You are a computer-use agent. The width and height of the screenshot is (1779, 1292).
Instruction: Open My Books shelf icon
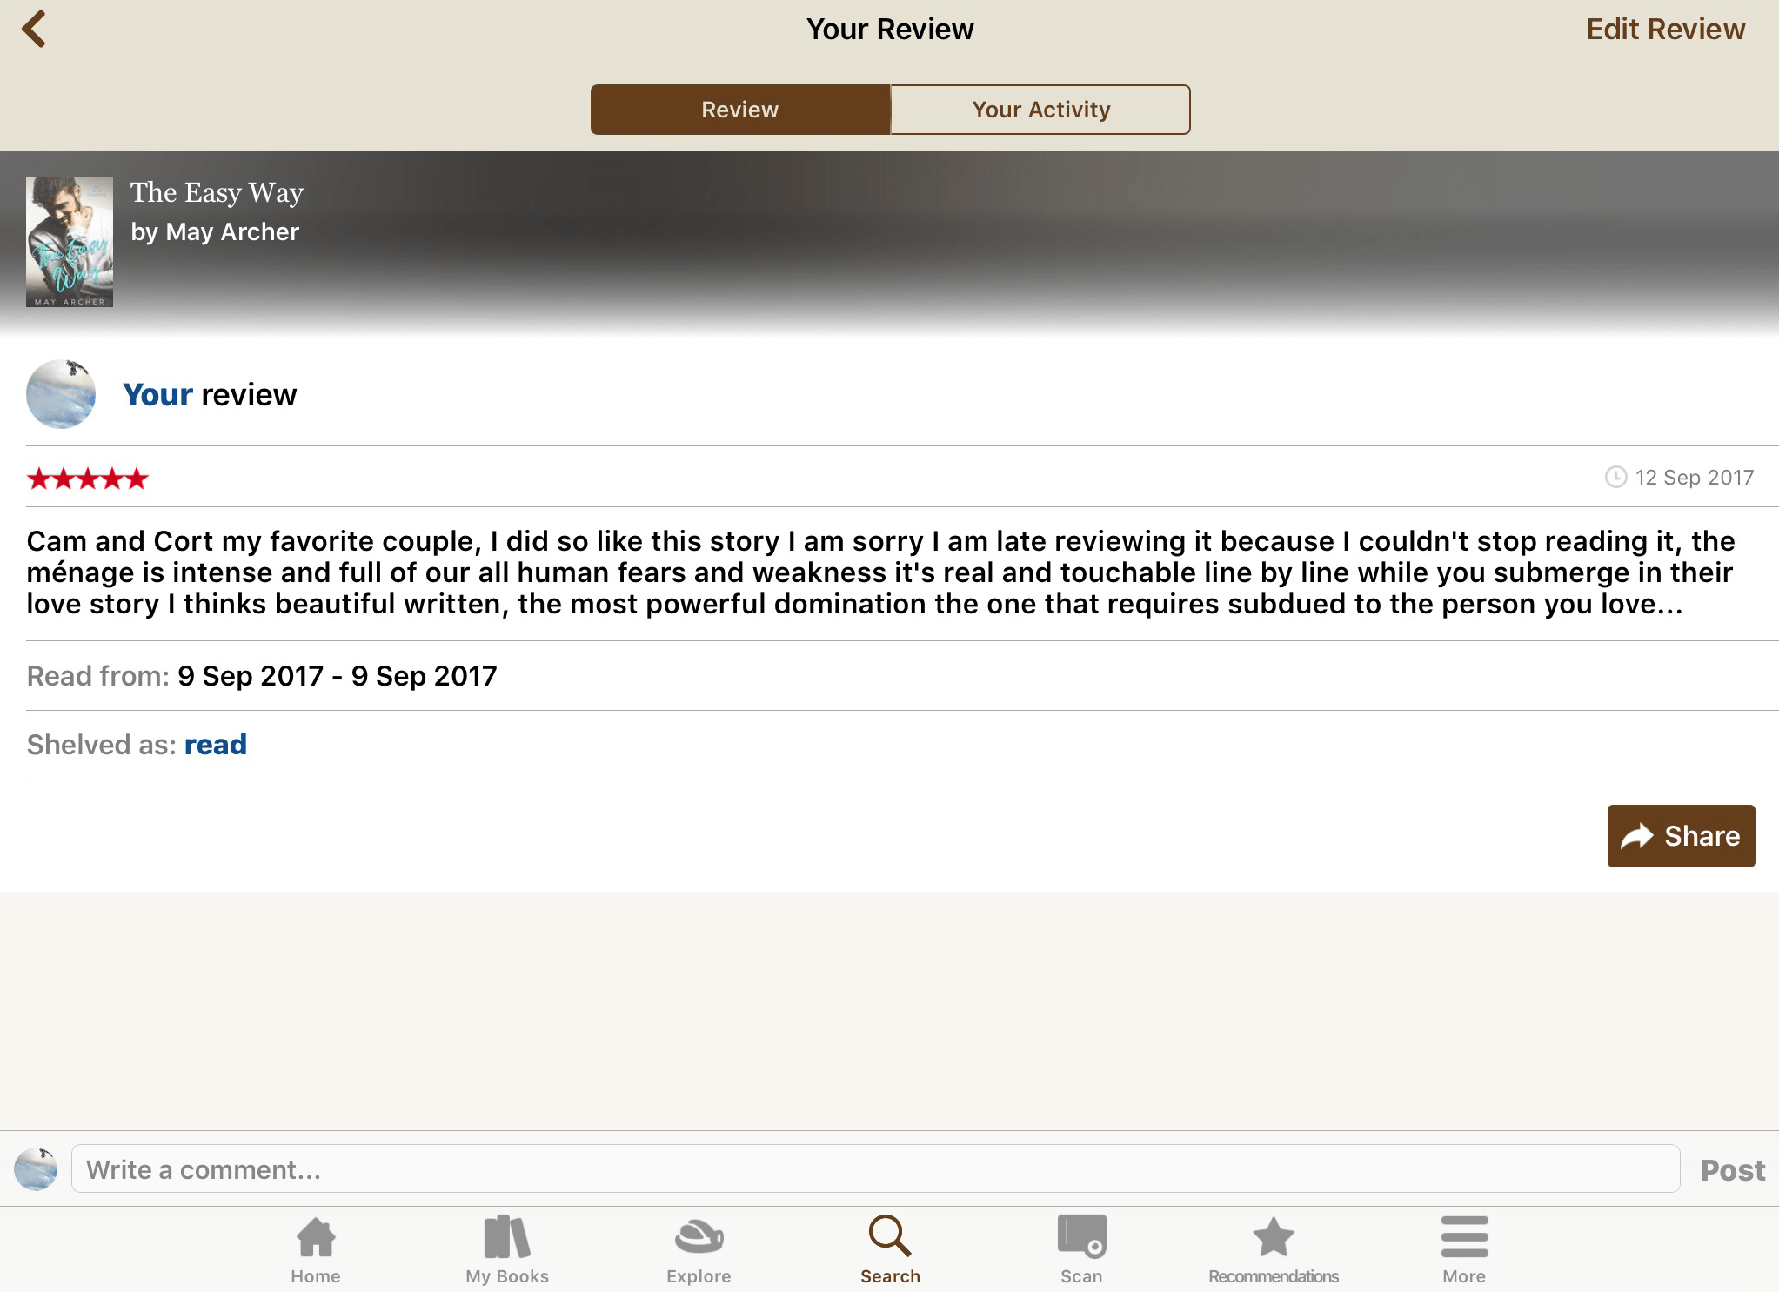(506, 1238)
